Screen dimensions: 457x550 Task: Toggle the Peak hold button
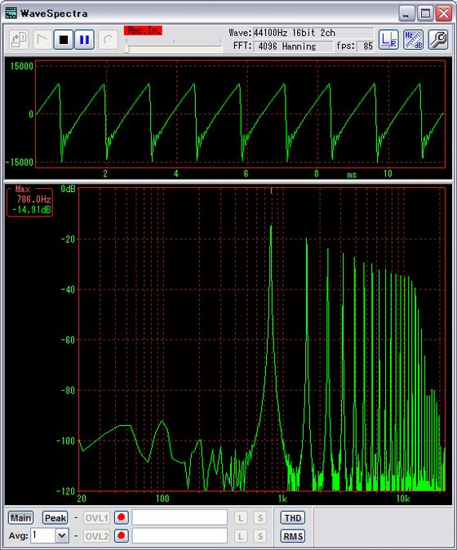55,518
